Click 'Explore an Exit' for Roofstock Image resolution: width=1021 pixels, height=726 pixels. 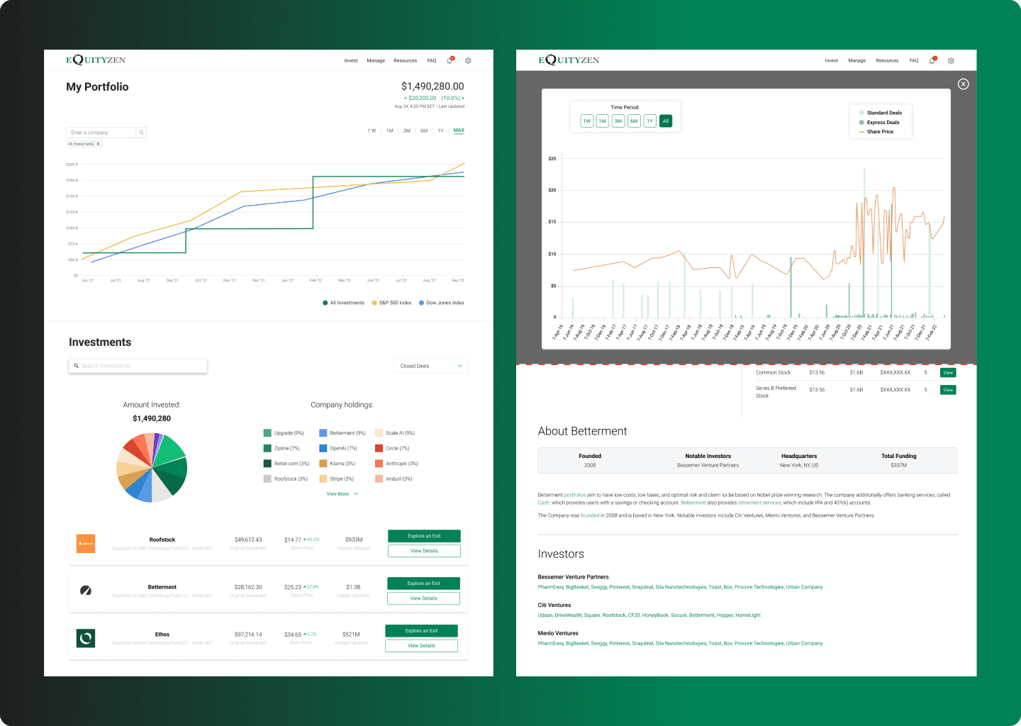point(424,536)
